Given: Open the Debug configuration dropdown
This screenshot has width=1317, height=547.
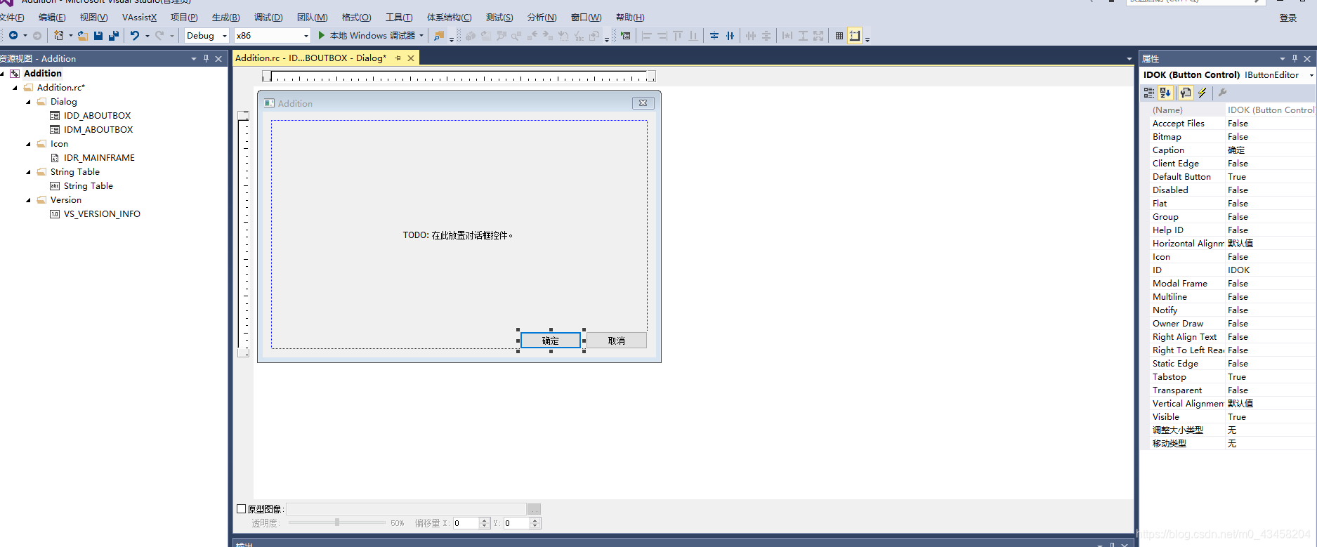Looking at the screenshot, I should [x=225, y=36].
